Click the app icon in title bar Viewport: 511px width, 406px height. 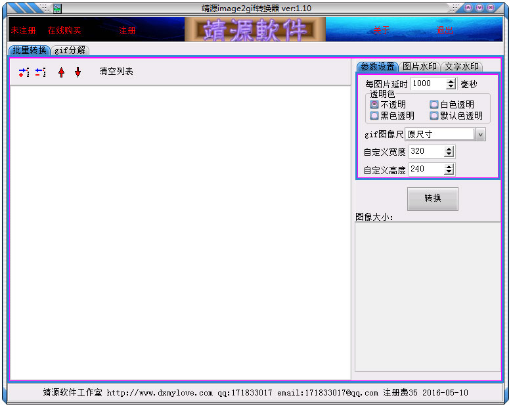coord(57,9)
